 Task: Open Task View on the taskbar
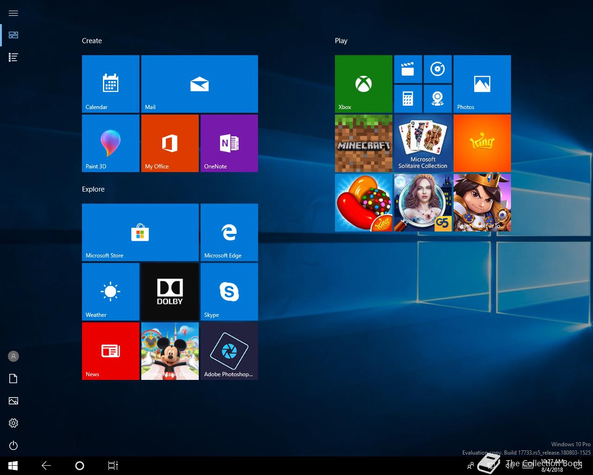[x=113, y=466]
